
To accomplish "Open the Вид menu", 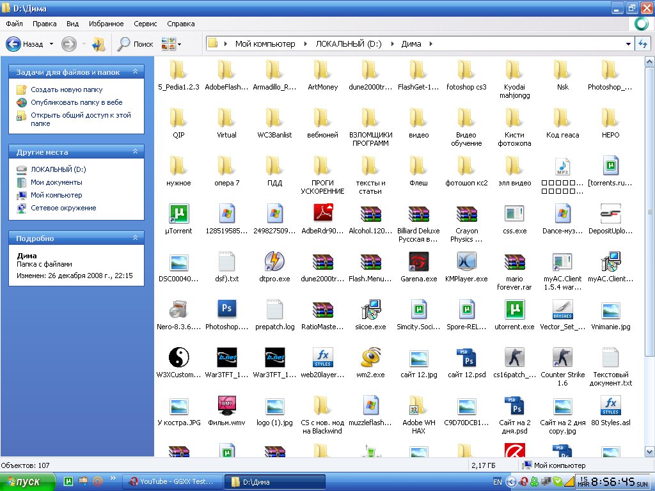I will click(73, 24).
